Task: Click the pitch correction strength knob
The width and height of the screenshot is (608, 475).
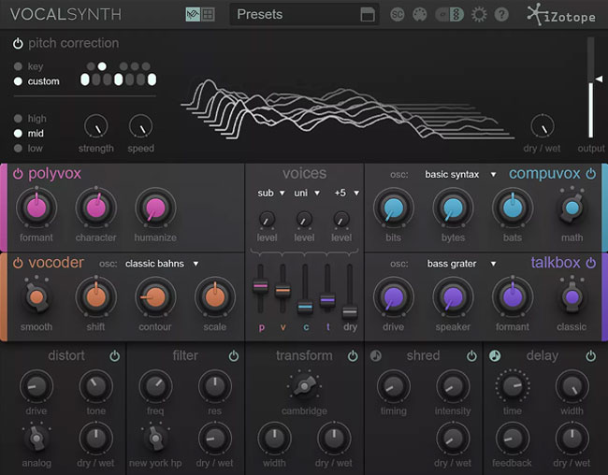Action: tap(95, 126)
